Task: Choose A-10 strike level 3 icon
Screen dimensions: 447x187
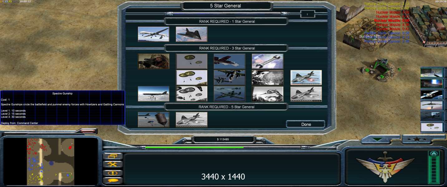Action: point(230,94)
